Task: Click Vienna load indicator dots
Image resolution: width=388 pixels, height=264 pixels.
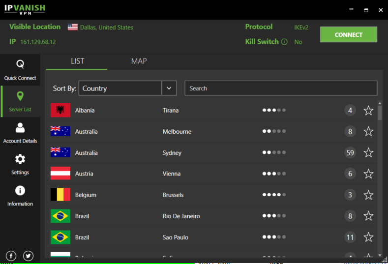Action: 274,174
